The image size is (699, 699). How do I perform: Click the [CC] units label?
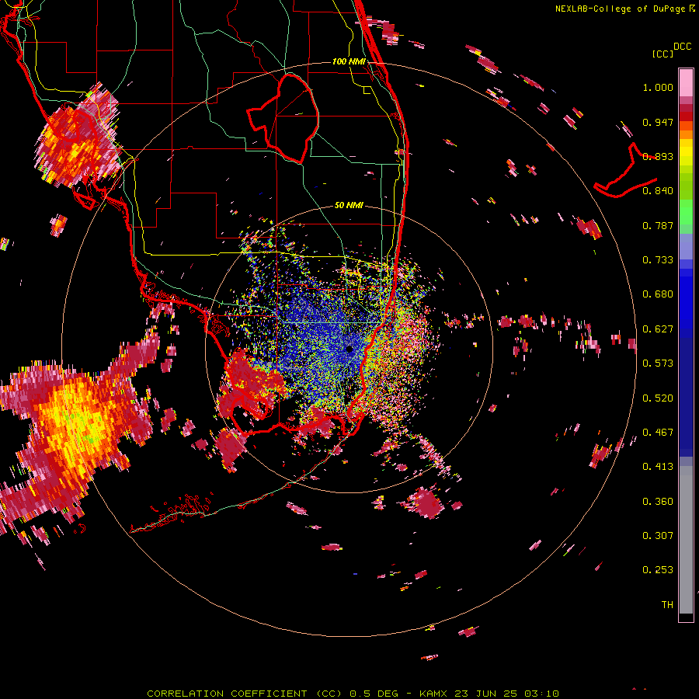662,54
